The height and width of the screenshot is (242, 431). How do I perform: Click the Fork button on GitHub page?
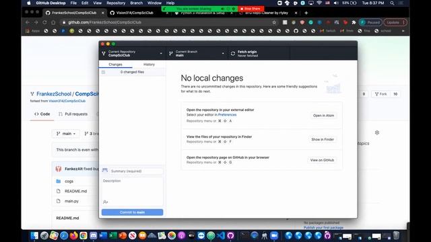381,94
